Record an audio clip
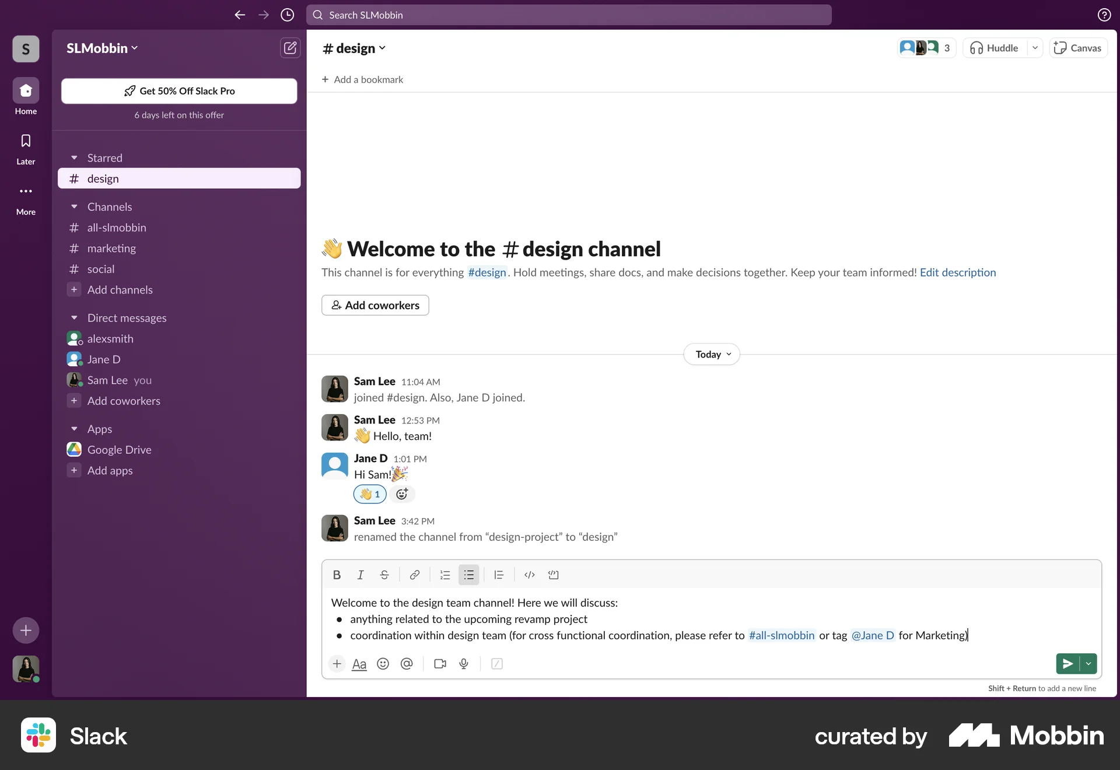Screen dimensions: 1120x770 pos(464,664)
